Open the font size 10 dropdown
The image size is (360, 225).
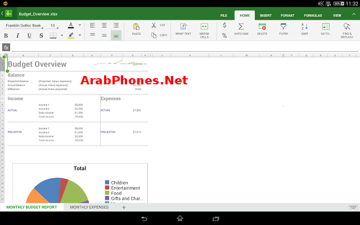pyautogui.click(x=53, y=26)
